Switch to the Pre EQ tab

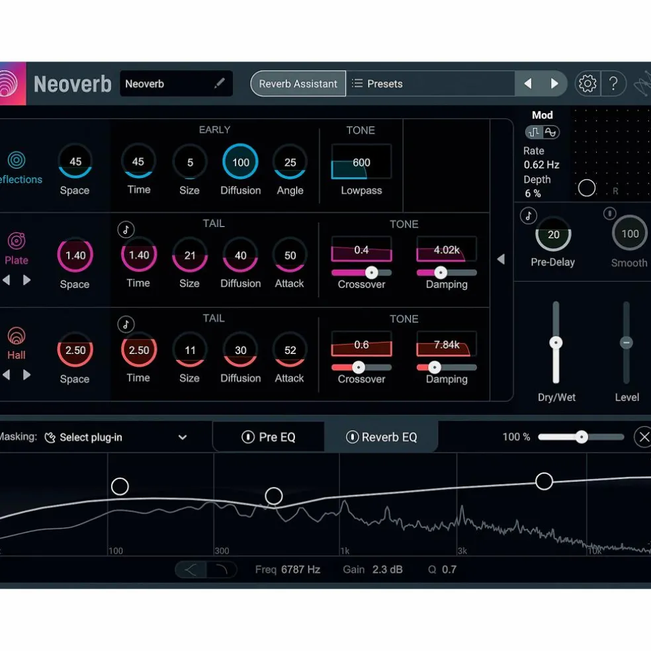[x=269, y=437]
